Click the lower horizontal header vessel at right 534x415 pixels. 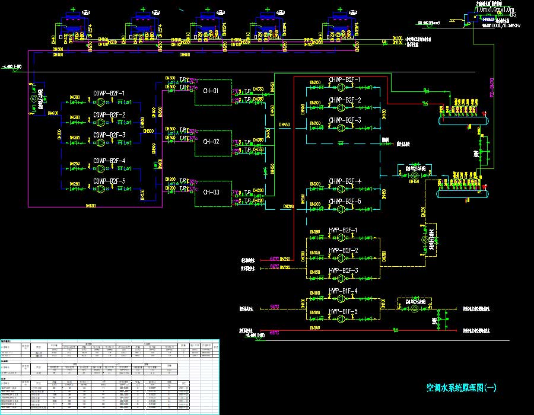(x=463, y=194)
